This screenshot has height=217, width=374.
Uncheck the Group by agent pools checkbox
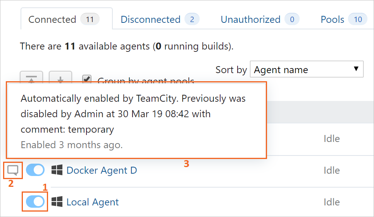coord(87,79)
